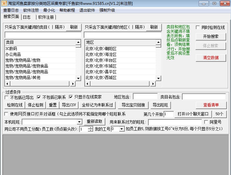Focus the region keyword input field
231x175 pixels.
122,35
